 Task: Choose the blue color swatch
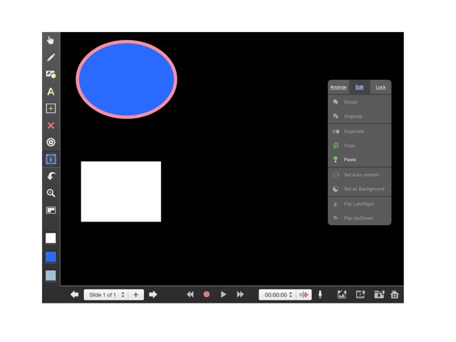(51, 256)
